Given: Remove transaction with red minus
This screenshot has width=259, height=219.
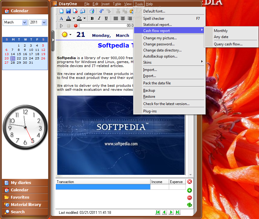Looking at the screenshot, I should 190,198.
